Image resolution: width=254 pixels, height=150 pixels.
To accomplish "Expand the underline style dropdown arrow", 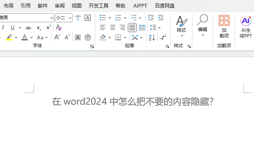I will [20, 28].
